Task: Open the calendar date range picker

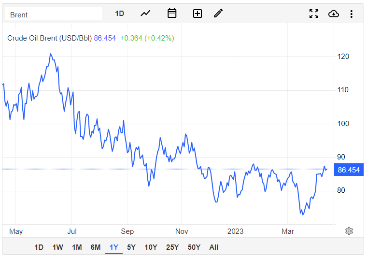Action: click(x=172, y=14)
